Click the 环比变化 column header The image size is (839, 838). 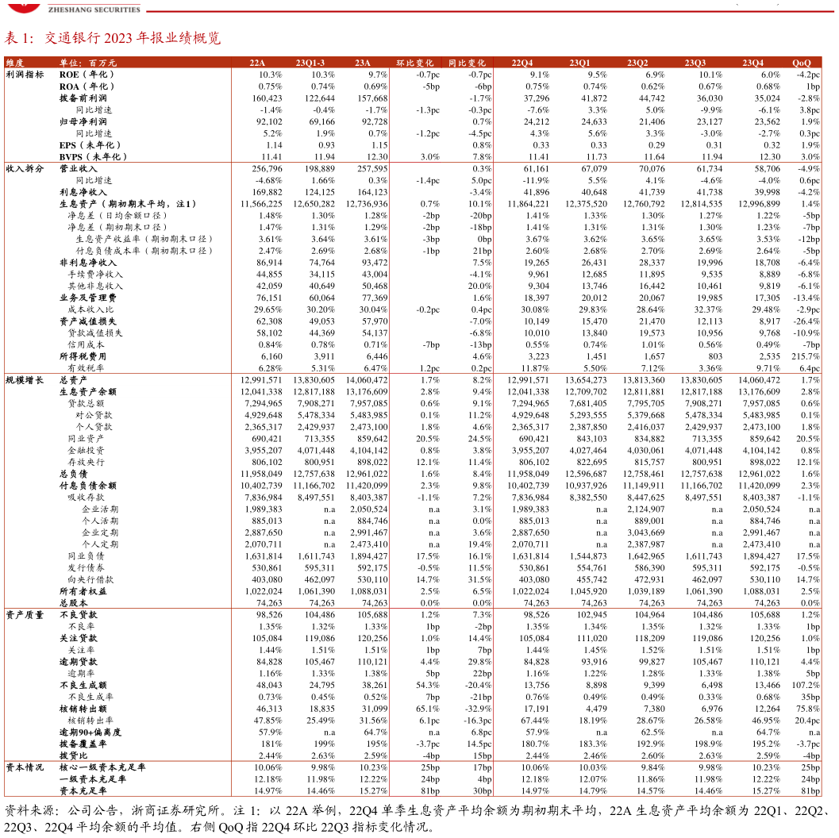pos(414,63)
